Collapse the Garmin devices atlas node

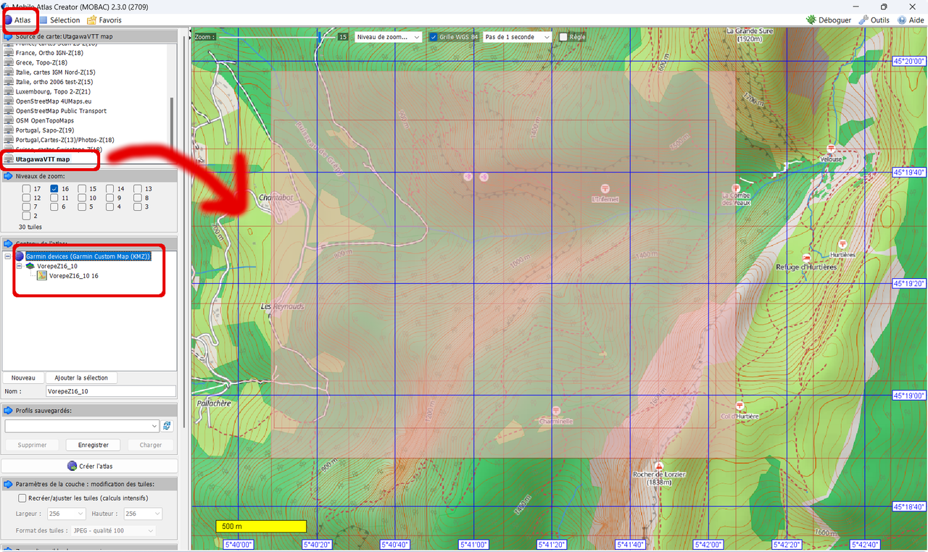pos(7,256)
